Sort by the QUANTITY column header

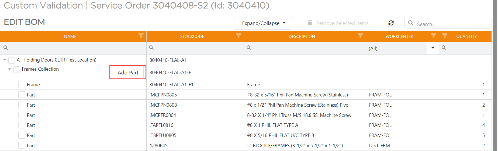(466, 36)
